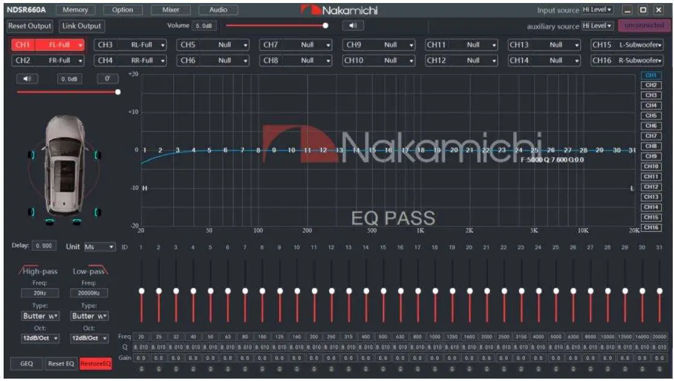Click the Nakamichi logo in the title bar

(x=339, y=10)
